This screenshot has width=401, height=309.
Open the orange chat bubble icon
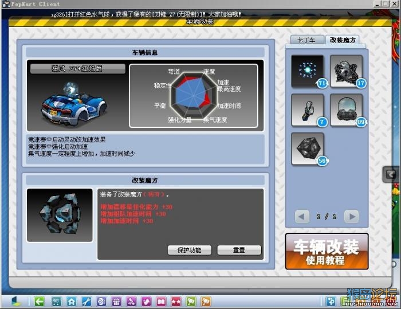206,302
